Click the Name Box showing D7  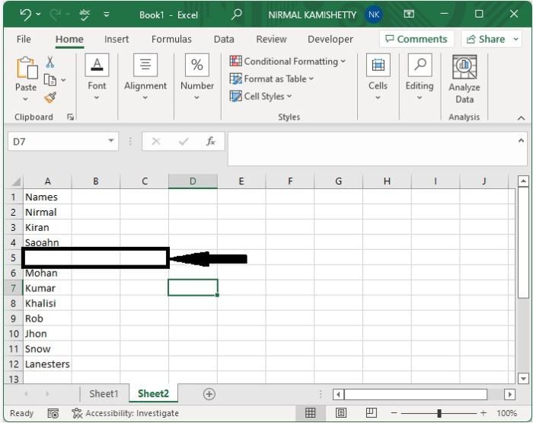[x=56, y=141]
